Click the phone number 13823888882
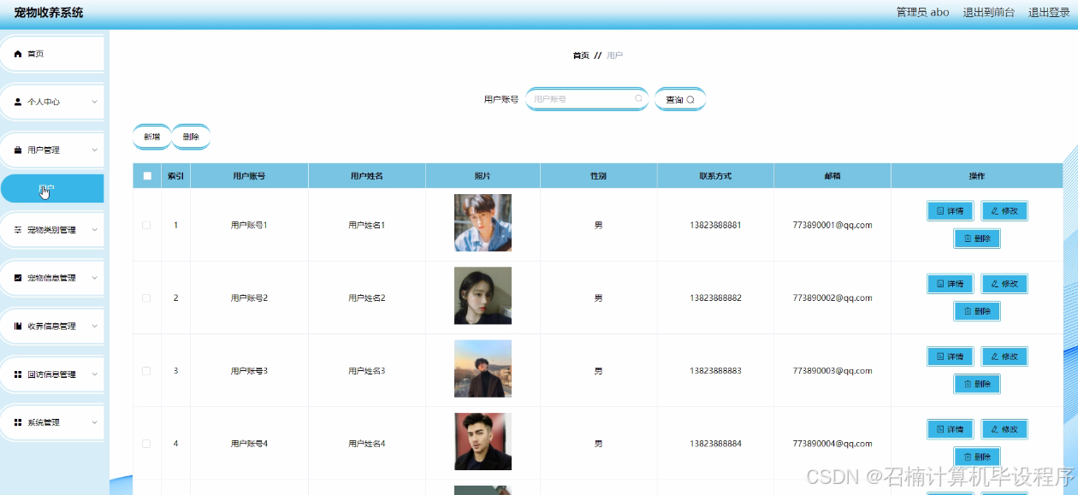The width and height of the screenshot is (1078, 495). [x=715, y=298]
